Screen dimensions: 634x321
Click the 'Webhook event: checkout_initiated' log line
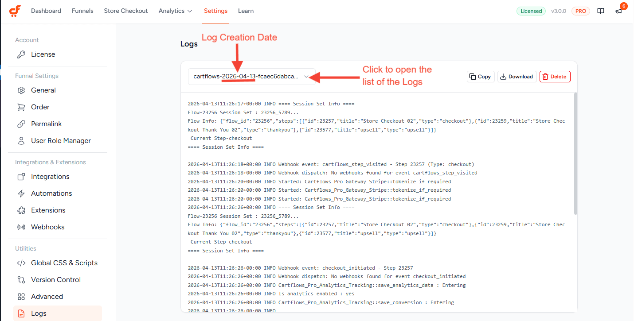(301, 268)
